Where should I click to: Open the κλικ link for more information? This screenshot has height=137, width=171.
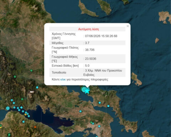tap(63, 80)
